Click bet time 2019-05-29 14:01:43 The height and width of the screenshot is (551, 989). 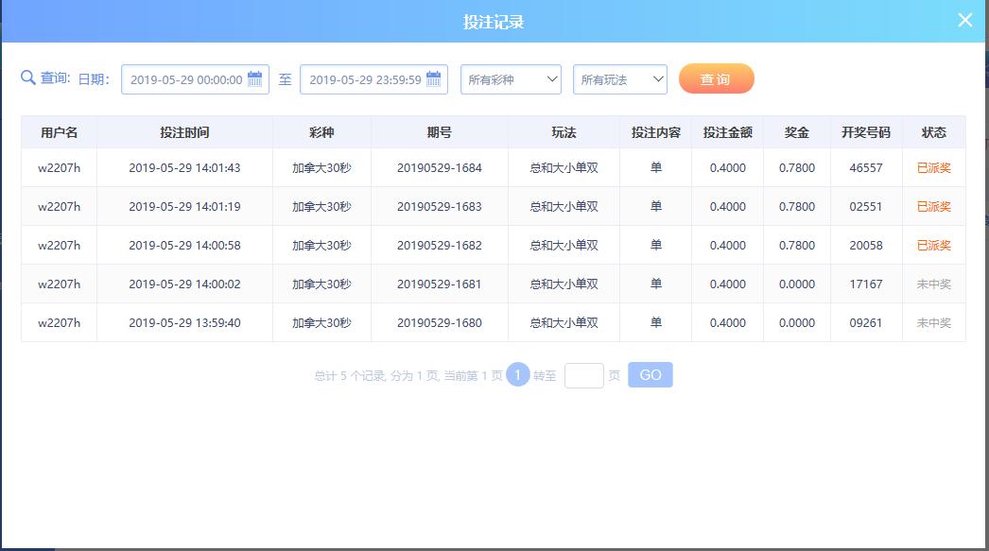point(184,167)
